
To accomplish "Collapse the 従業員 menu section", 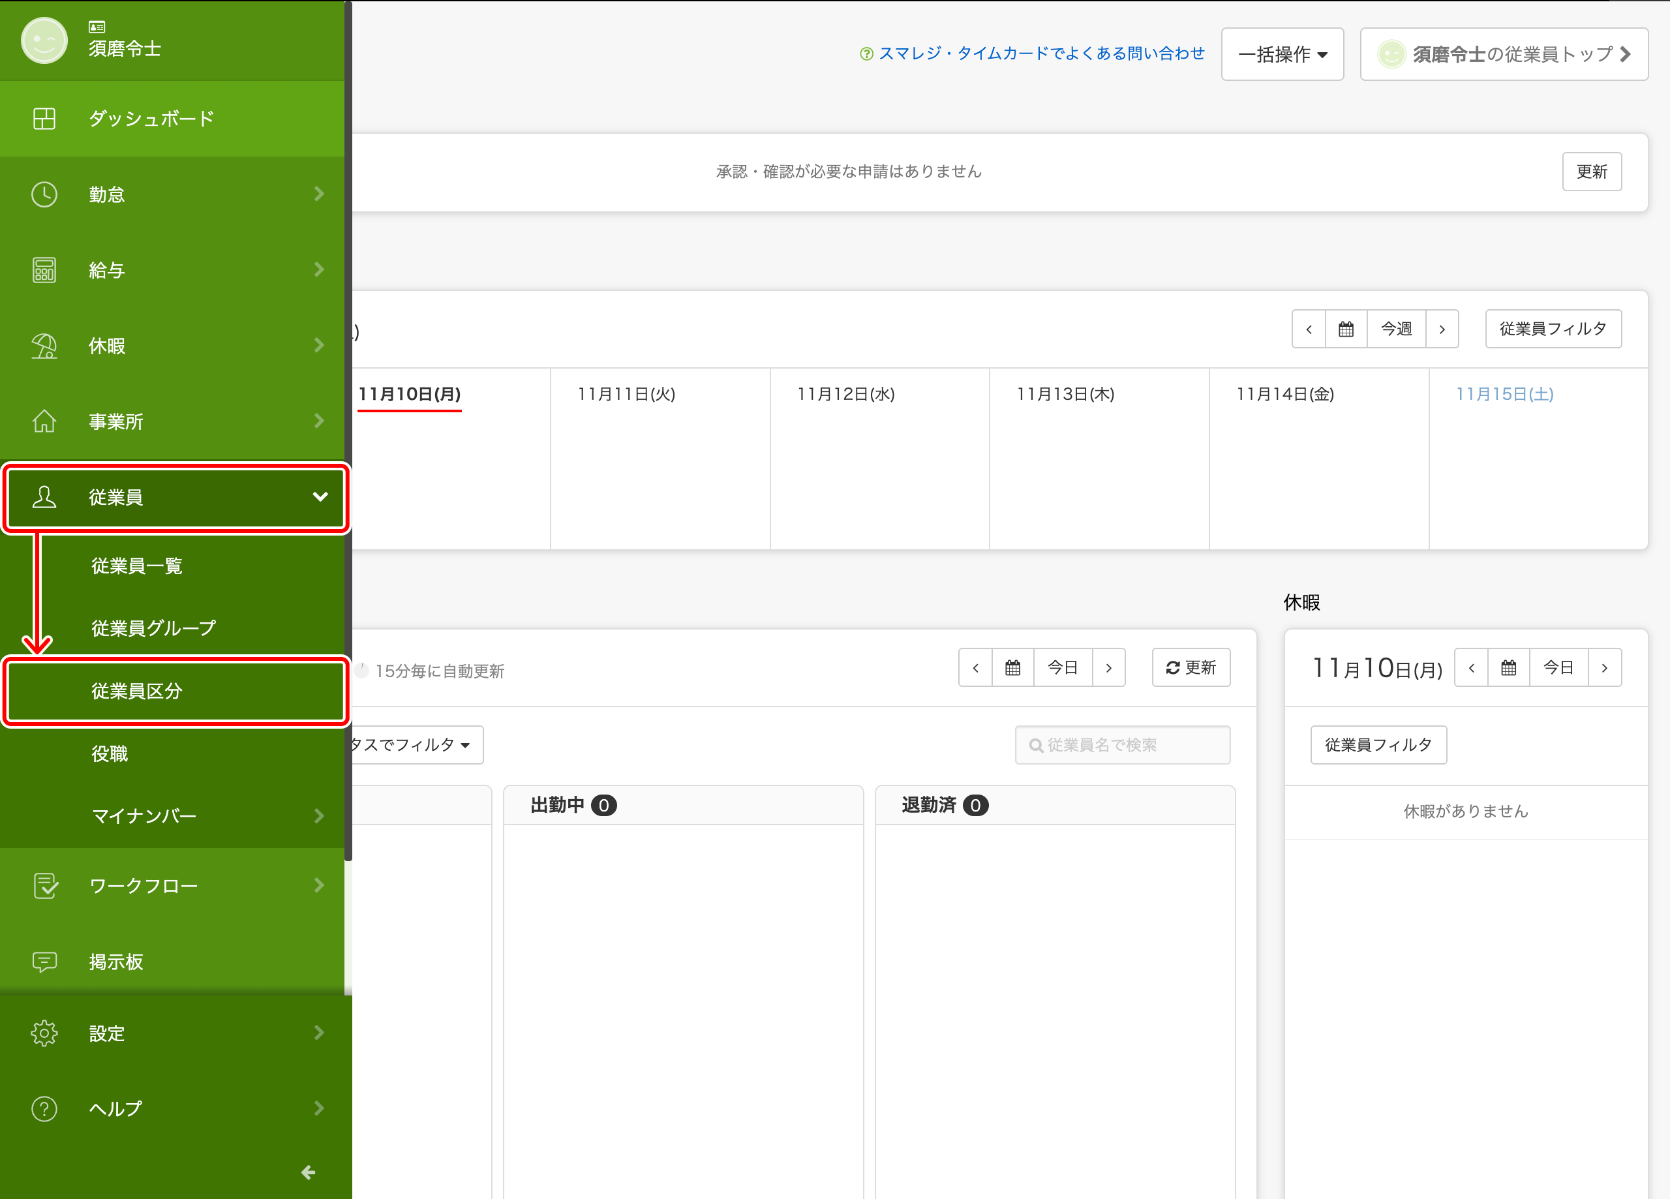I will tap(320, 497).
